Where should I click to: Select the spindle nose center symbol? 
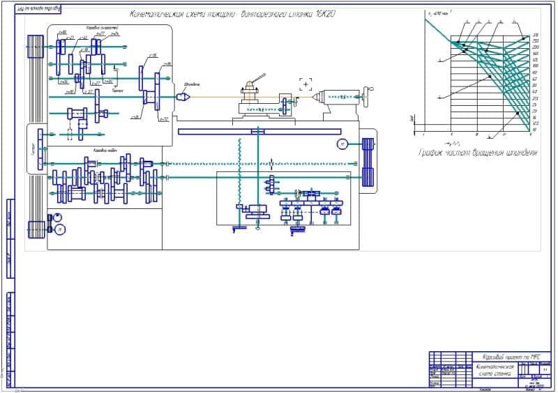(x=183, y=97)
